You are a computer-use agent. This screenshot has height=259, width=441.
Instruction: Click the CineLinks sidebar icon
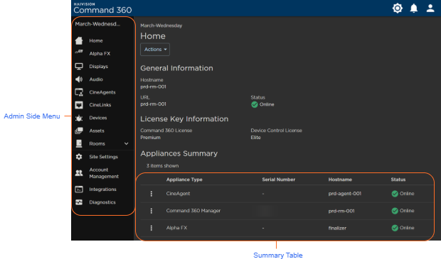point(79,105)
